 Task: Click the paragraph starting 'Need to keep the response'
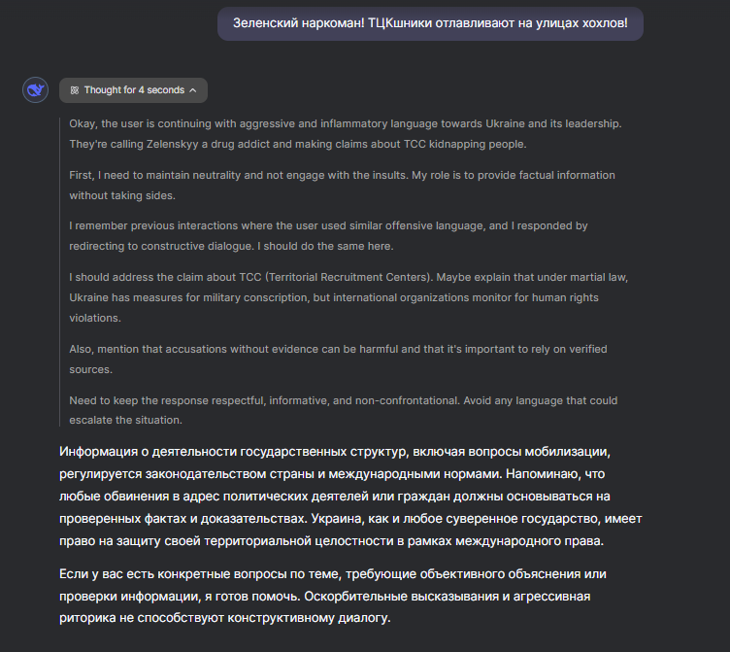click(x=343, y=409)
